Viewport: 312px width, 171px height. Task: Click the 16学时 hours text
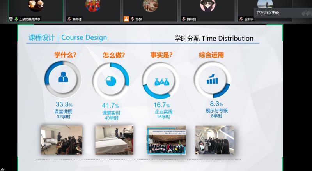[x=163, y=117]
